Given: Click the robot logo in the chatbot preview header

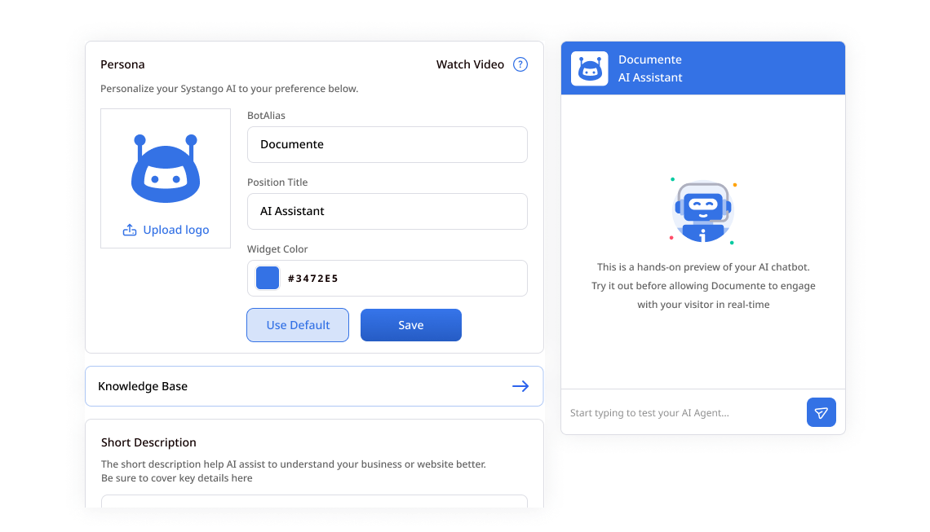Looking at the screenshot, I should (589, 68).
